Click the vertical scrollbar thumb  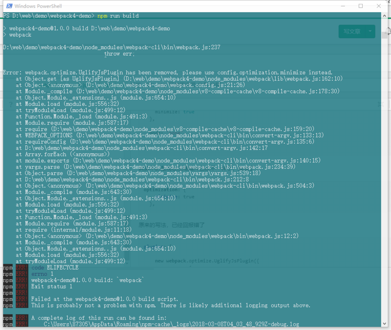[384, 35]
